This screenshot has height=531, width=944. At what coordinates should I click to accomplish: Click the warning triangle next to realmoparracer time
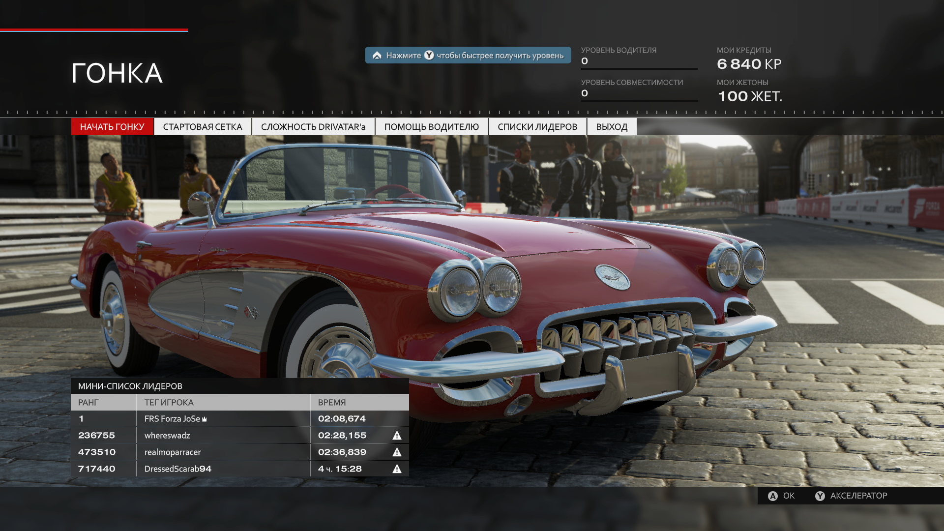coord(397,452)
